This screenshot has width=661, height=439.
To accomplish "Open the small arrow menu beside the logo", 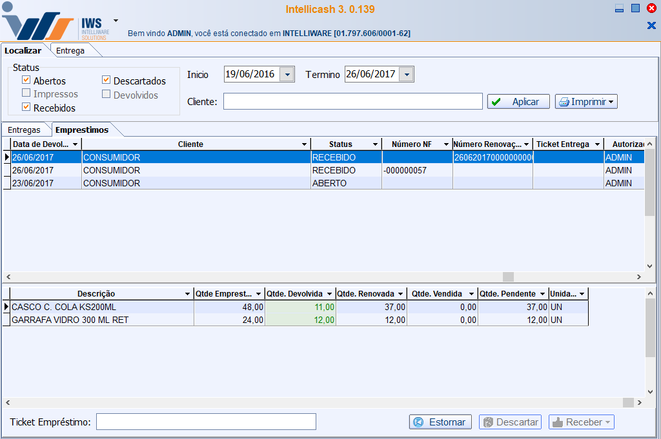I will point(116,20).
